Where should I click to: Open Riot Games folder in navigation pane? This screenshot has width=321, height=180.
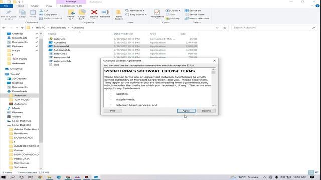pos(22,163)
